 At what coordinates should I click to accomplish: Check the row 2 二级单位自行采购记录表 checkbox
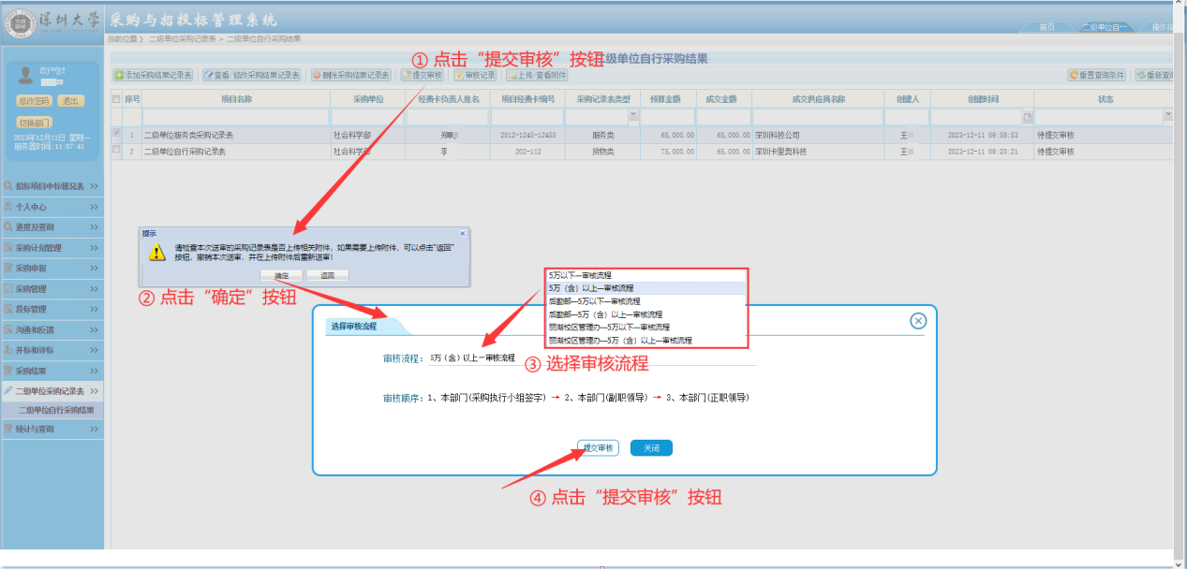(x=116, y=150)
